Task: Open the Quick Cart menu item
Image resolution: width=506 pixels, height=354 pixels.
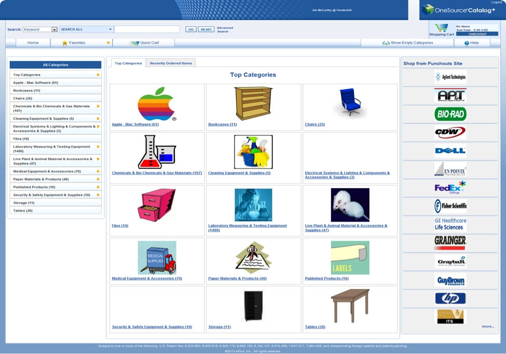Action: coord(144,43)
